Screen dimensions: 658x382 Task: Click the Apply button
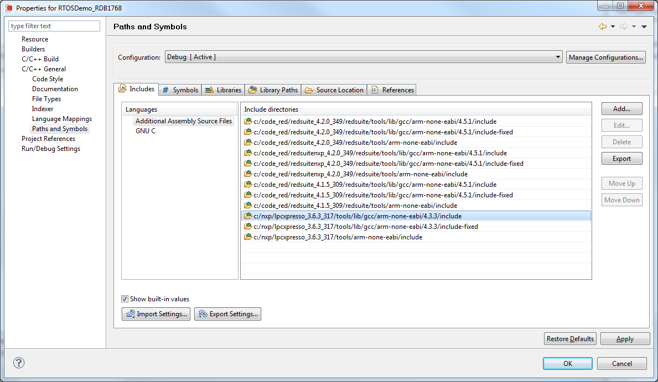pyautogui.click(x=625, y=339)
